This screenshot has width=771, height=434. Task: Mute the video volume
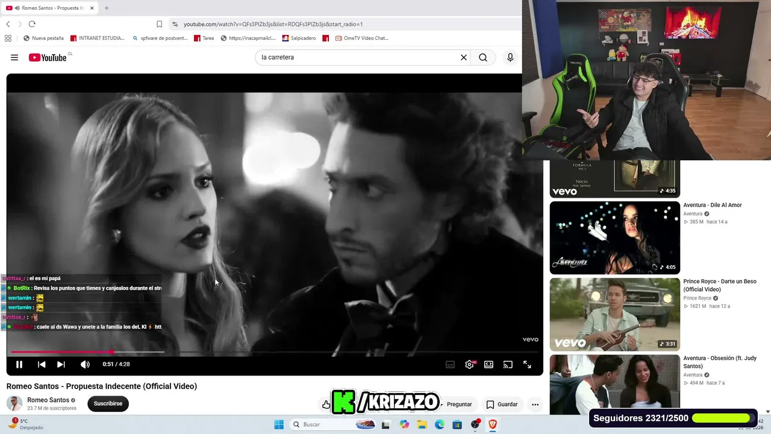coord(85,364)
